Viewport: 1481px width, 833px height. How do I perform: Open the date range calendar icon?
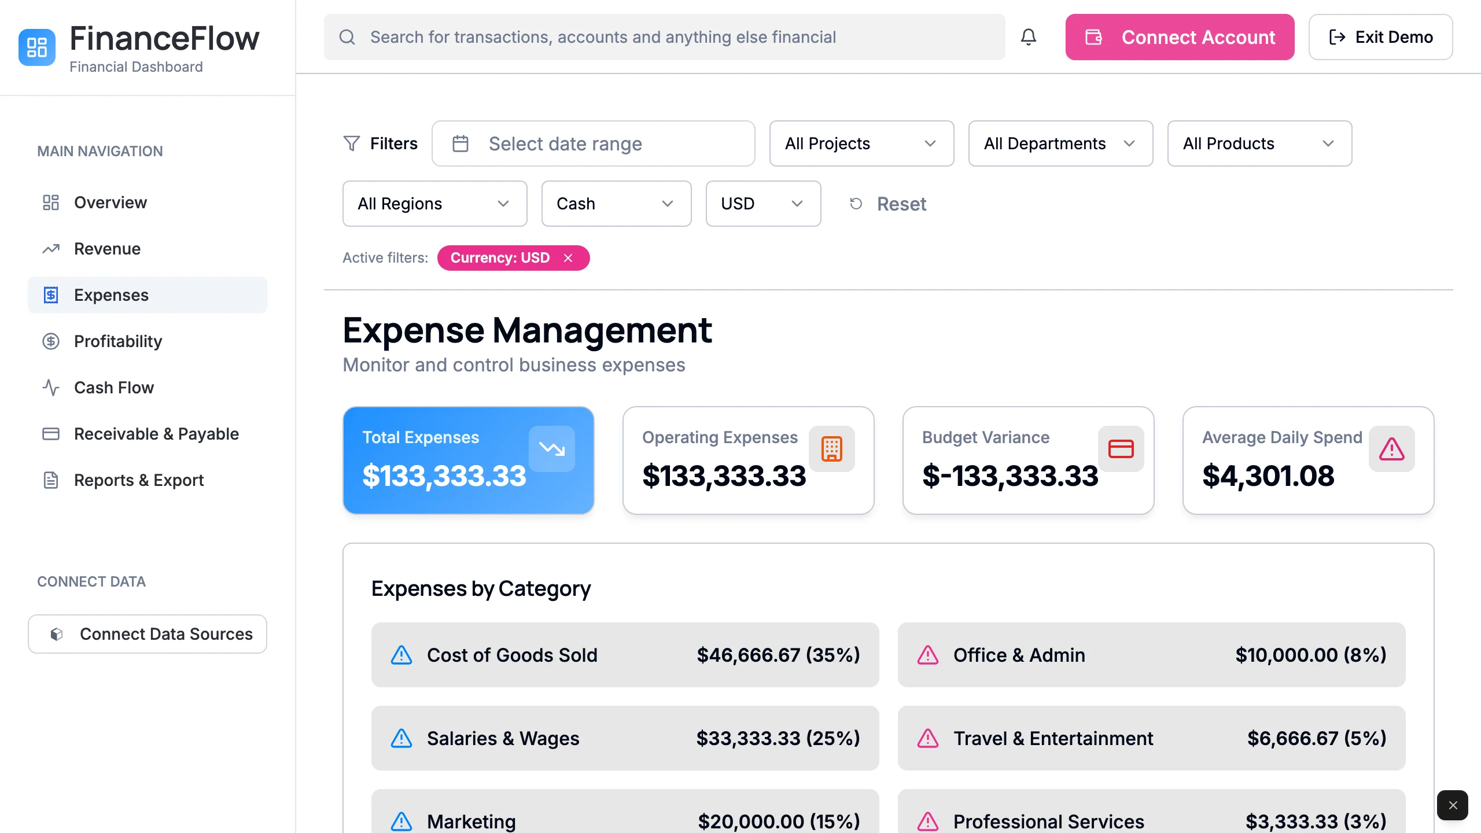pos(460,143)
